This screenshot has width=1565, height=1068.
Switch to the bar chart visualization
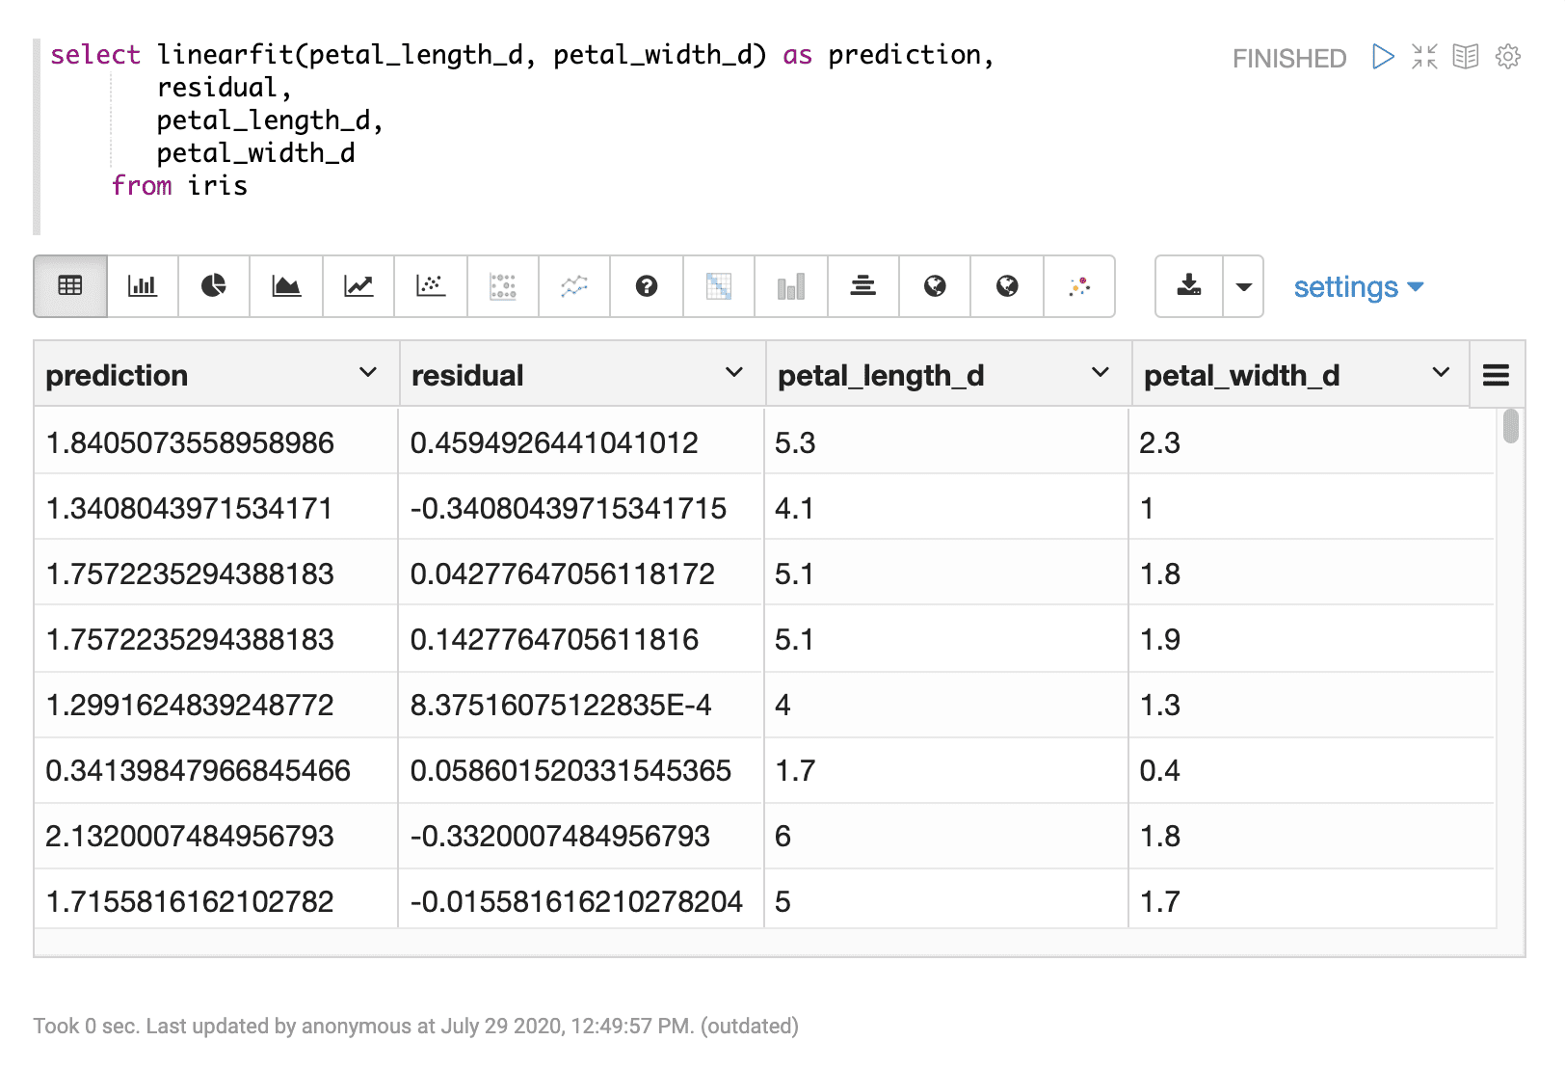pos(142,286)
